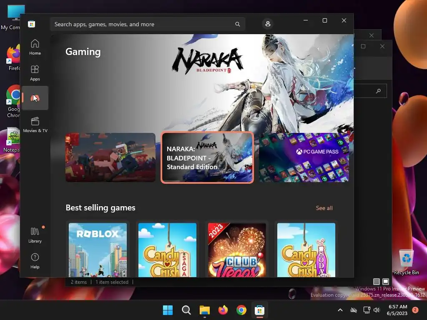Viewport: 427px width, 320px height.
Task: Click the network tray icon
Action: coord(367,310)
